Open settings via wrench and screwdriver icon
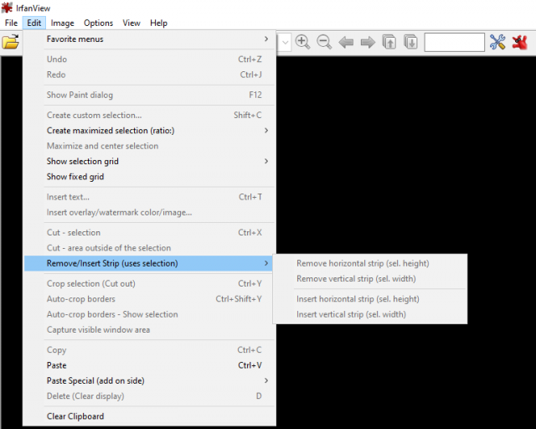 pos(497,42)
